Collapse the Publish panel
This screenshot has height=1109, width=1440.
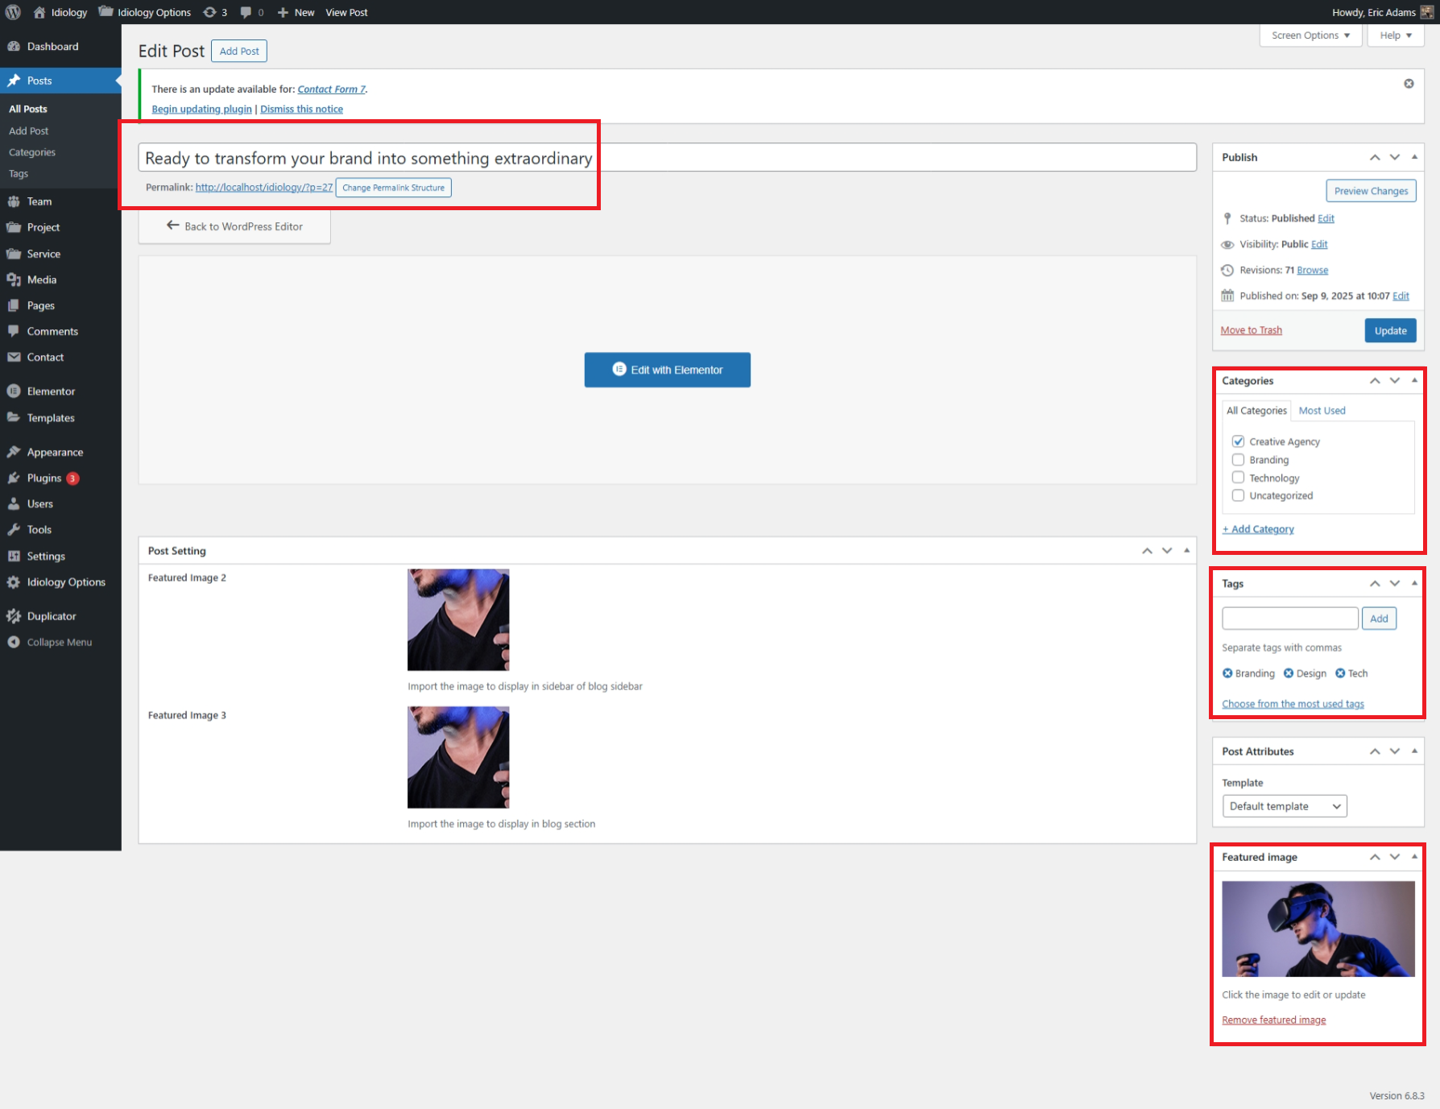(1414, 157)
